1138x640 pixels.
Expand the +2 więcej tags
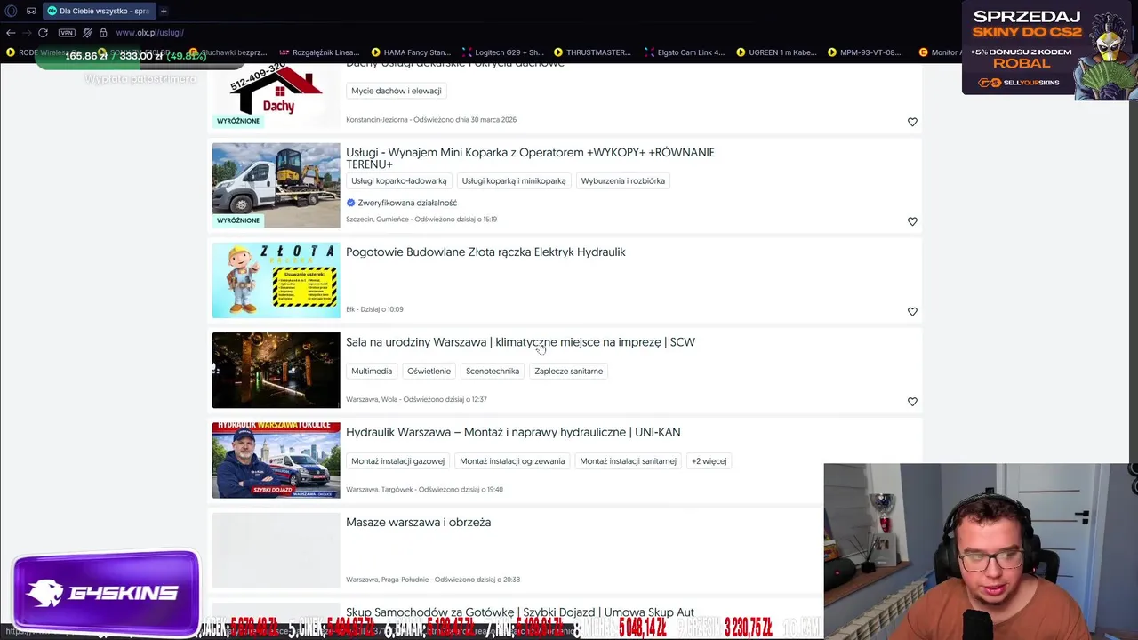tap(709, 461)
